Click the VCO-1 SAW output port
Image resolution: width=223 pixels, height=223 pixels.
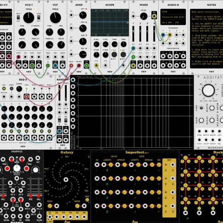coord(32,66)
